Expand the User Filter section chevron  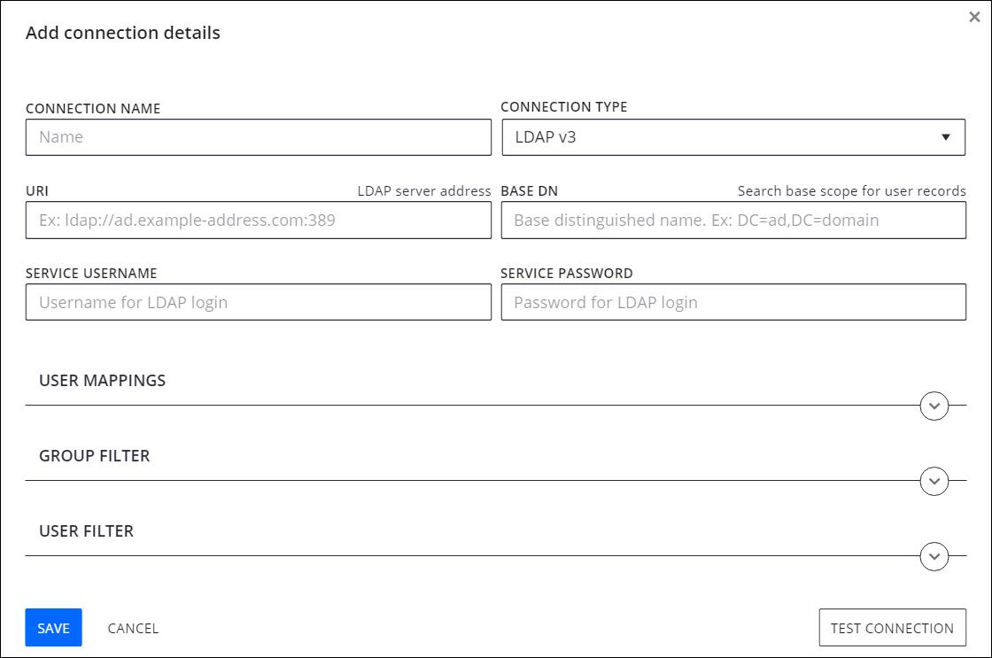934,556
